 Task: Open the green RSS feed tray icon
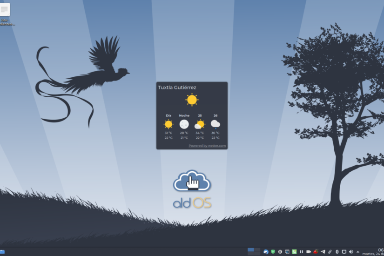(x=294, y=252)
